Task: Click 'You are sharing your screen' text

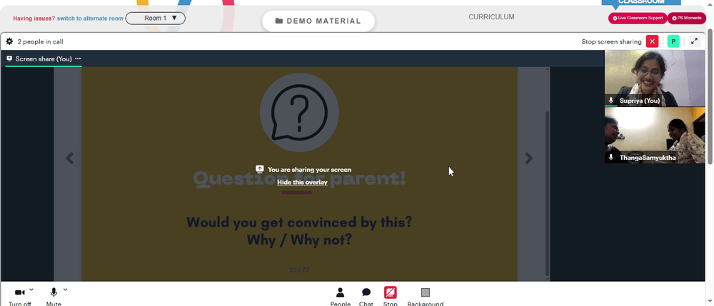Action: [310, 169]
